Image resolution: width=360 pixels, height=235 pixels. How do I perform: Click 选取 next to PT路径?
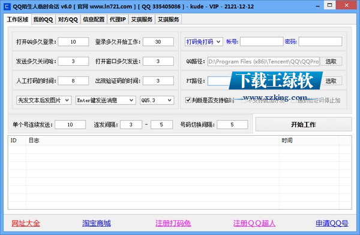coord(331,81)
